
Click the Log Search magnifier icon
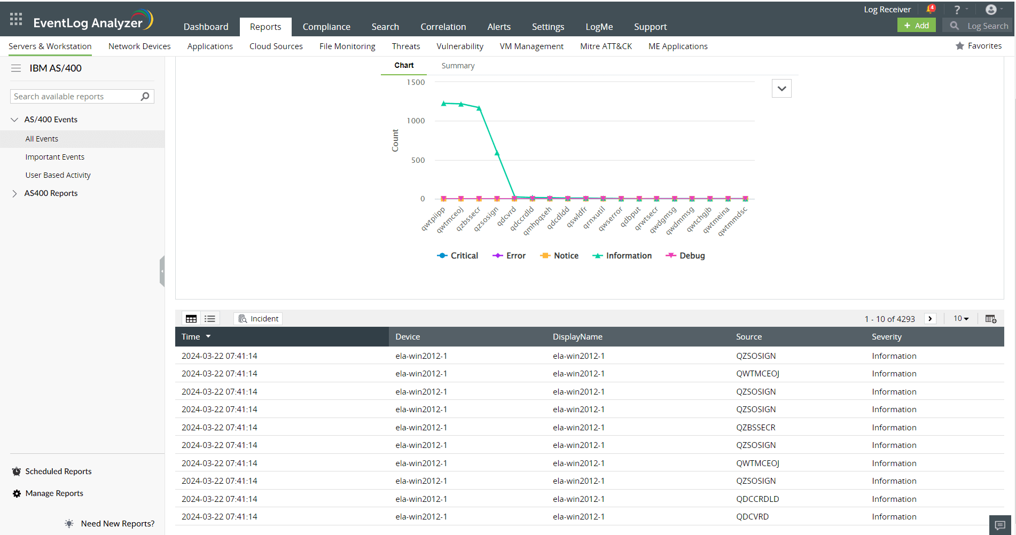[954, 26]
